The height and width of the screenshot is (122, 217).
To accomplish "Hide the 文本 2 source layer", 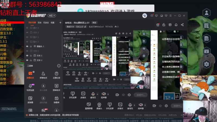I will pyautogui.click(x=27, y=60).
